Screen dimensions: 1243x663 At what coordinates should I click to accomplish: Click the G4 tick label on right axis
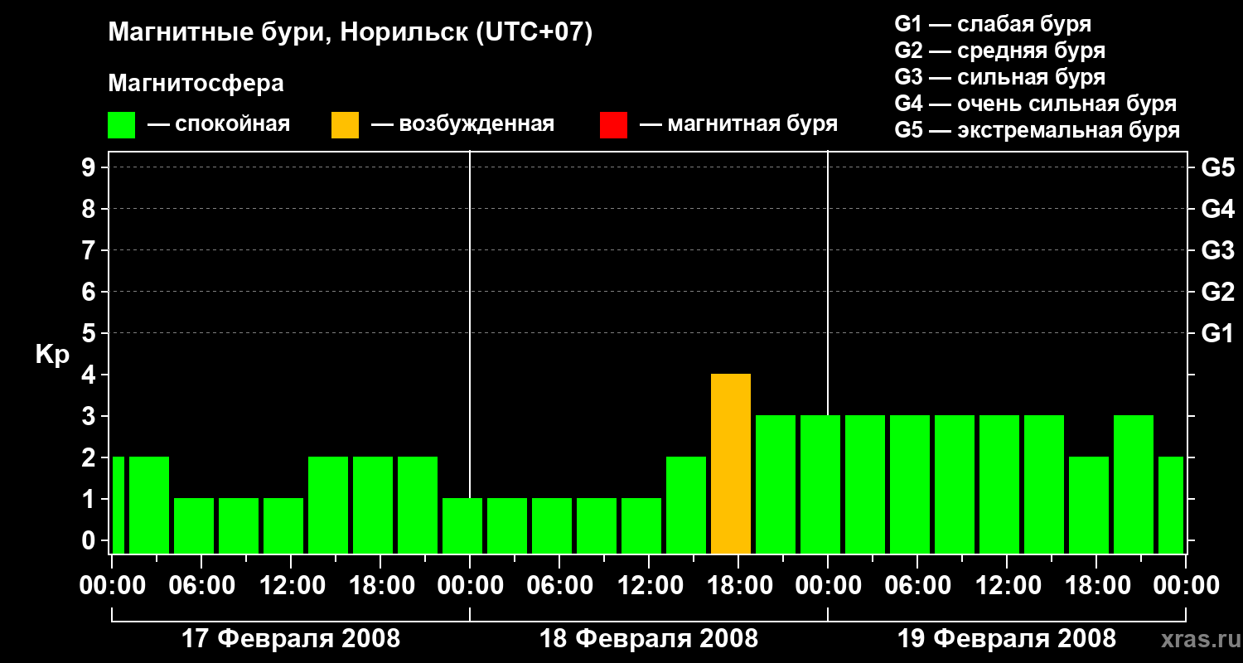(x=1217, y=209)
